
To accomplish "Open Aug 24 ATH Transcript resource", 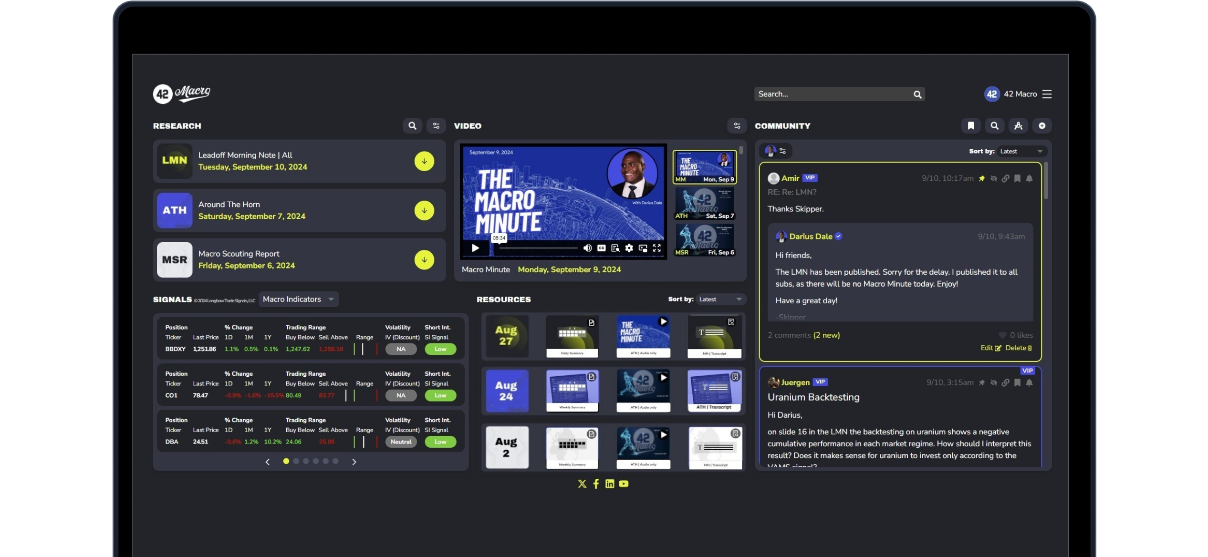I will click(715, 391).
